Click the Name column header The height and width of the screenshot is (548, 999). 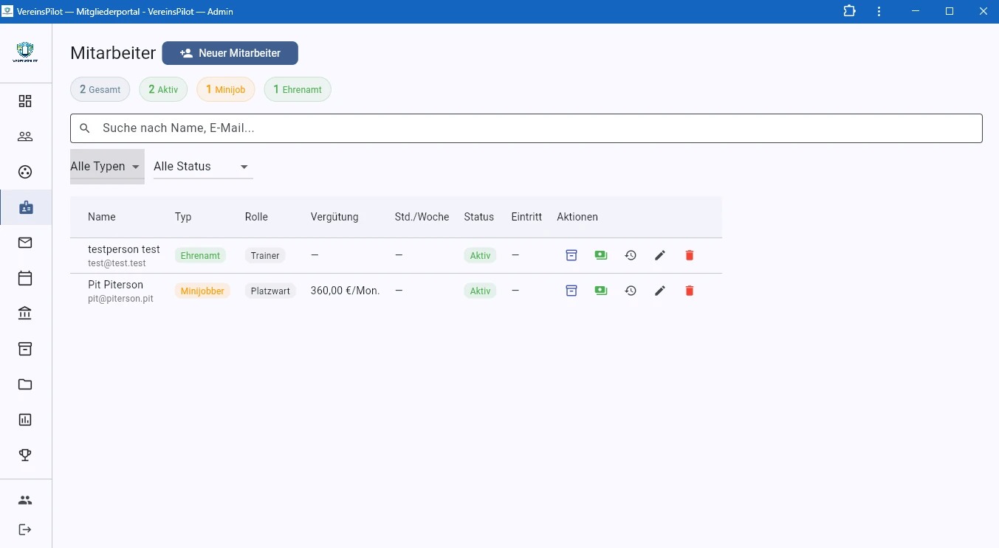pos(102,217)
